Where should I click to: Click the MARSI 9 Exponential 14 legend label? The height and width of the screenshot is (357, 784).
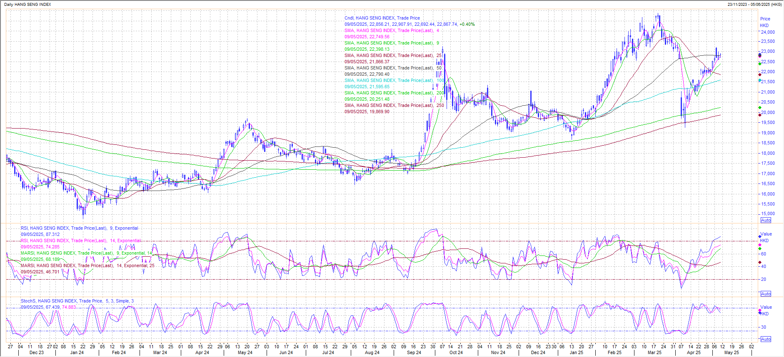(x=87, y=253)
